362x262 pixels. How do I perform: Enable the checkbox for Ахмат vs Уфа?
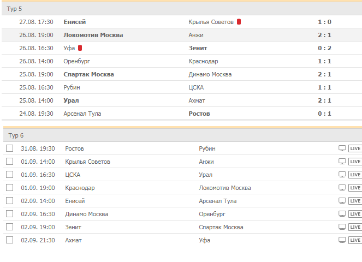(9, 240)
